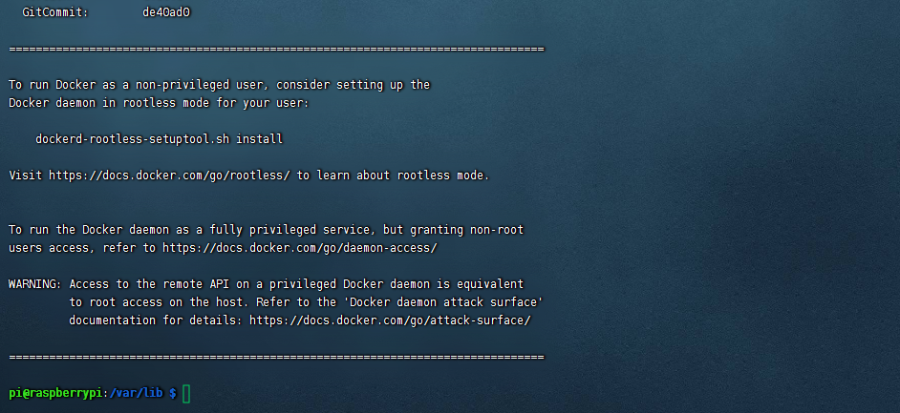
Task: Click 'Docker daemon in rootless mode' line
Action: (159, 103)
